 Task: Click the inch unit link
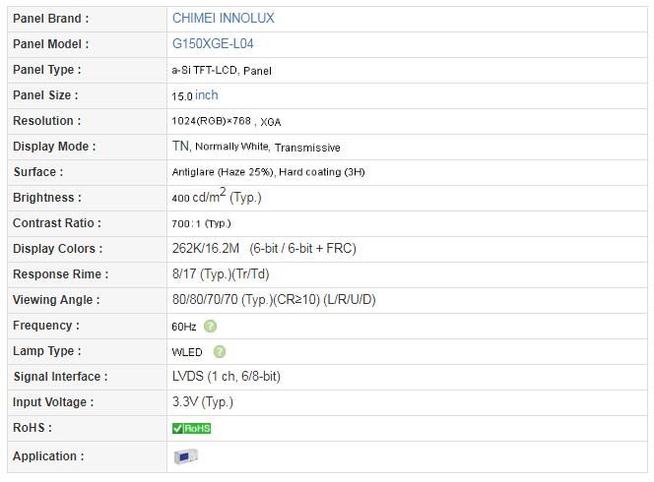[x=207, y=95]
